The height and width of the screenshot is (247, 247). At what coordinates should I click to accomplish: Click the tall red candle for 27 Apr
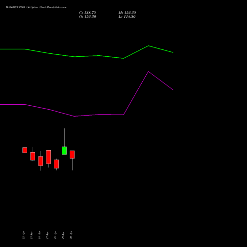pyautogui.click(x=48, y=157)
